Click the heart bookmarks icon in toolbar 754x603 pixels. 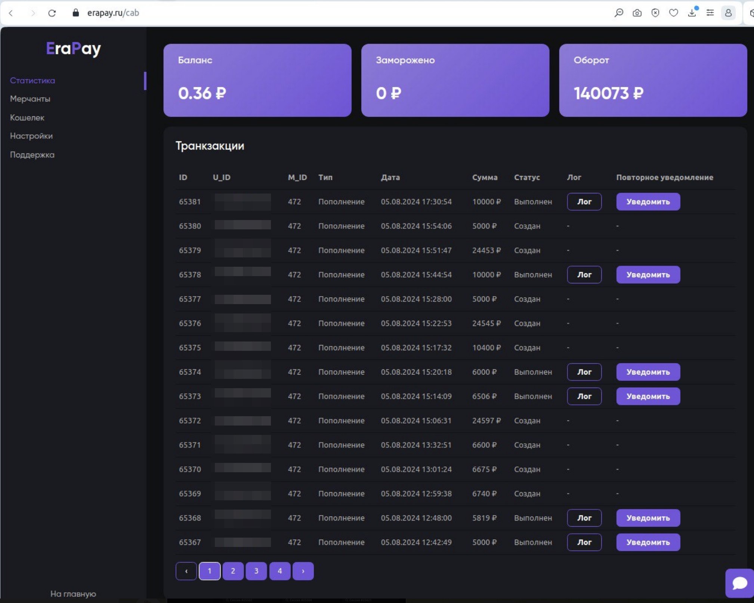tap(673, 13)
